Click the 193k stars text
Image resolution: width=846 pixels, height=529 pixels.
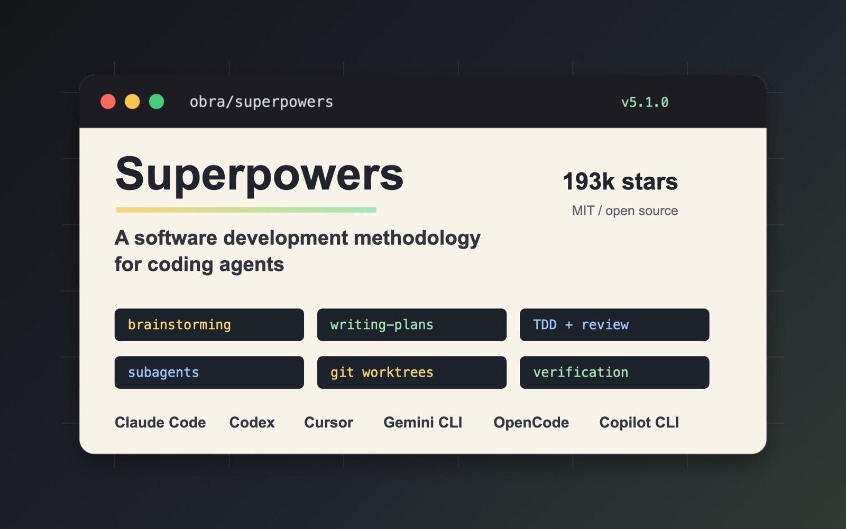click(x=620, y=181)
